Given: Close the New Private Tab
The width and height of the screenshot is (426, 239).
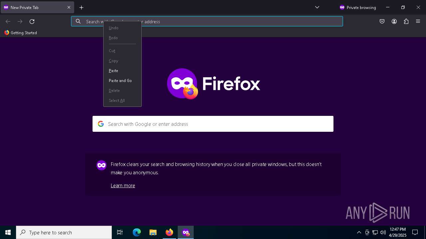Looking at the screenshot, I should coord(69,7).
